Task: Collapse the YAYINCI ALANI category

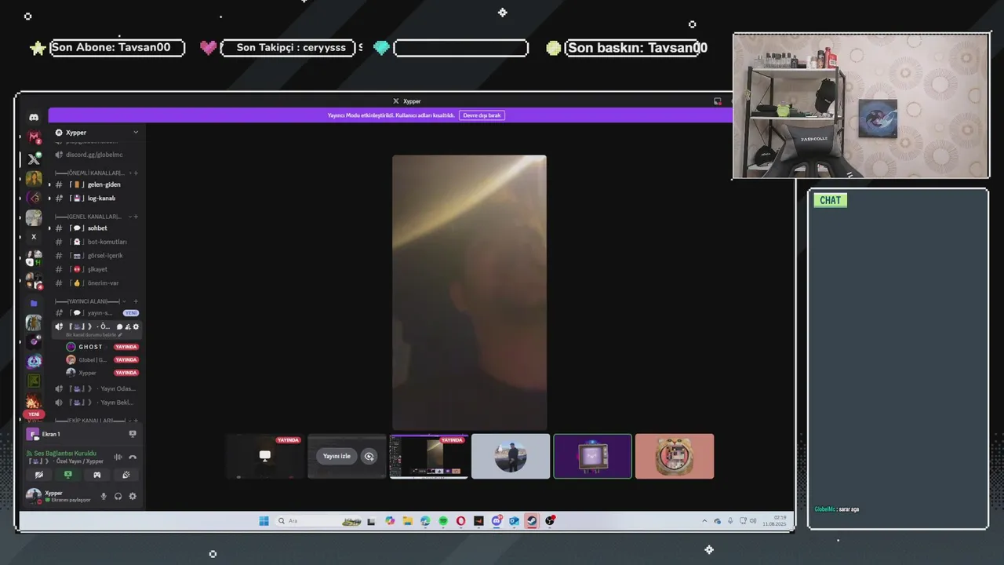Action: coord(87,301)
